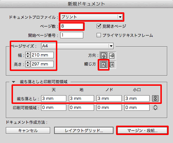The width and height of the screenshot is (173, 143).
Task: Click the キャンセル button
Action: pyautogui.click(x=28, y=130)
